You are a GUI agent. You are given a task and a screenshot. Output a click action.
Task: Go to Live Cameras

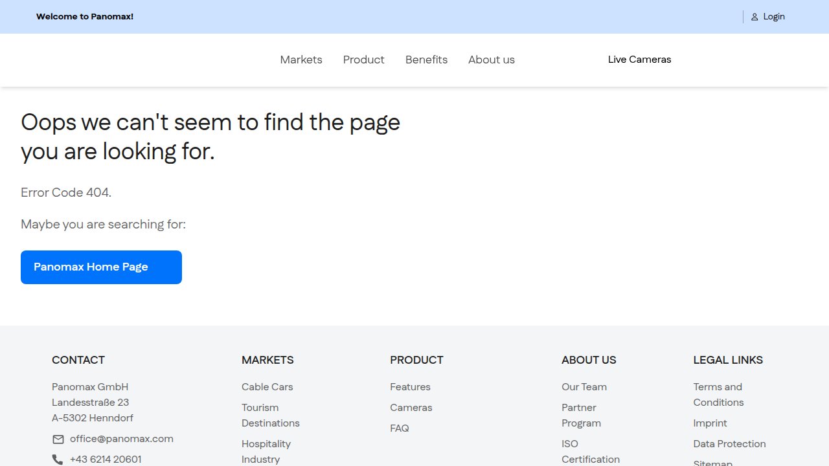click(640, 60)
